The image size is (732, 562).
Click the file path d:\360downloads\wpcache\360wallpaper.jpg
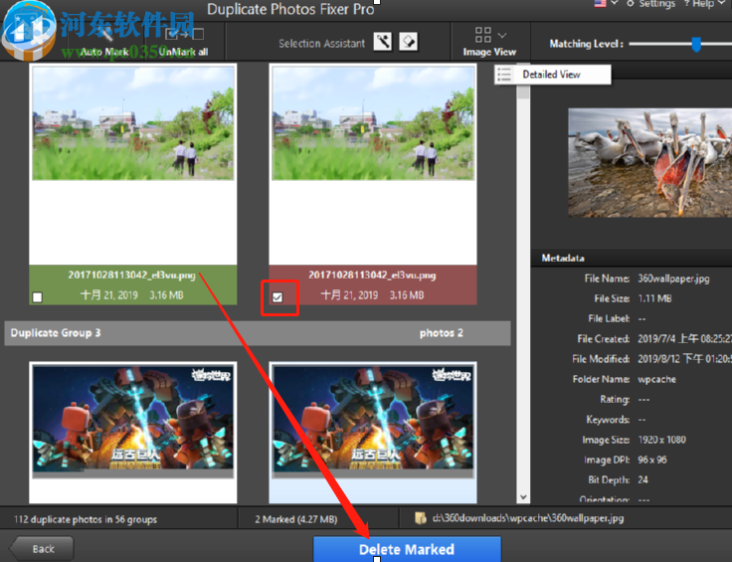[x=528, y=518]
